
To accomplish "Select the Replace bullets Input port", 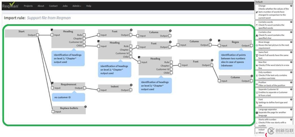I will click(53, 112).
